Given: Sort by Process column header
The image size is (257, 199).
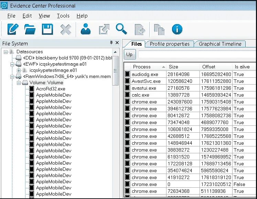Looking at the screenshot, I should 148,67.
